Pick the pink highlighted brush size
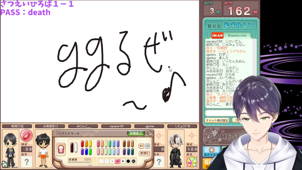 point(118,161)
